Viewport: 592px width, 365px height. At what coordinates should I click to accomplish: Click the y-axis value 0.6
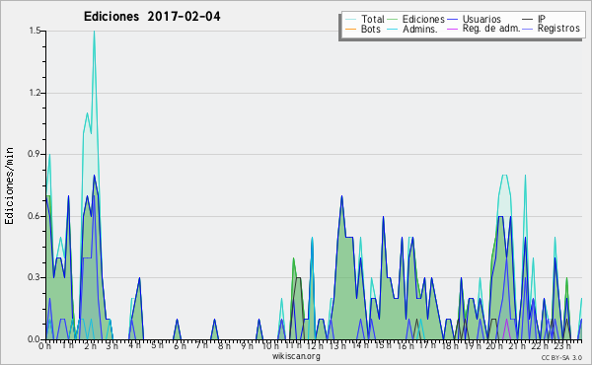tap(35, 216)
